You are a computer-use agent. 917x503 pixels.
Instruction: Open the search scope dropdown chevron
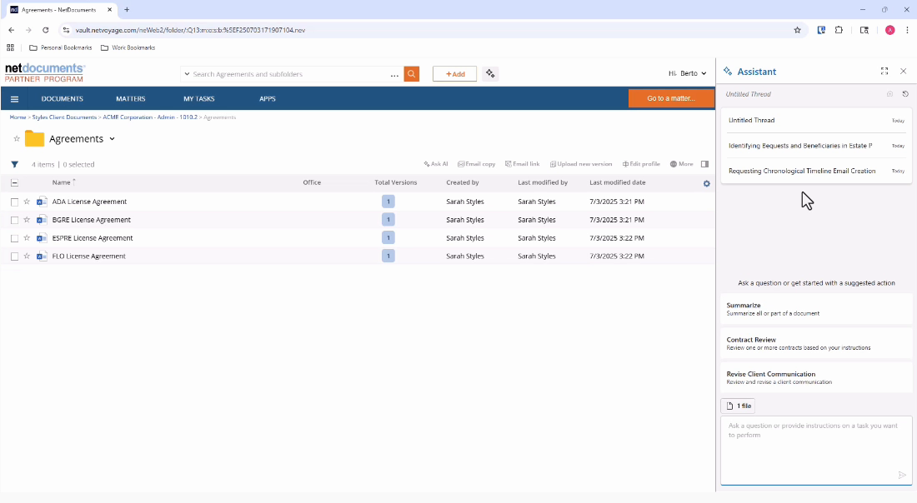pyautogui.click(x=187, y=74)
